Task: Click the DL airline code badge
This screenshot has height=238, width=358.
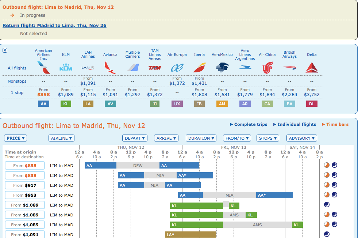Action: point(312,104)
